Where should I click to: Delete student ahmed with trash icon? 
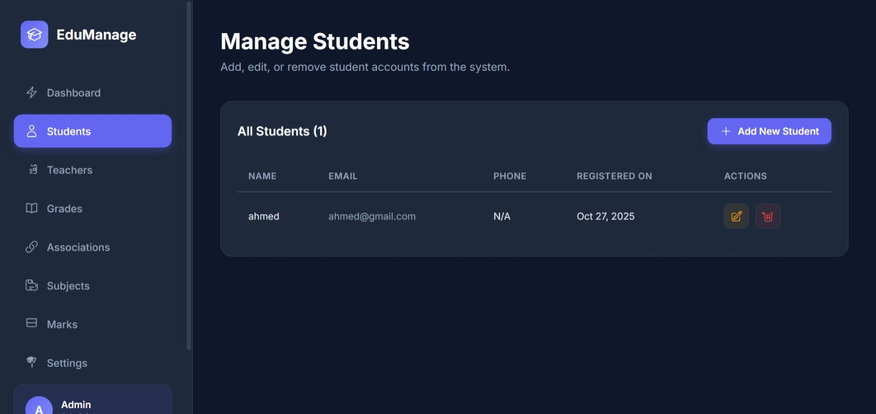[768, 216]
